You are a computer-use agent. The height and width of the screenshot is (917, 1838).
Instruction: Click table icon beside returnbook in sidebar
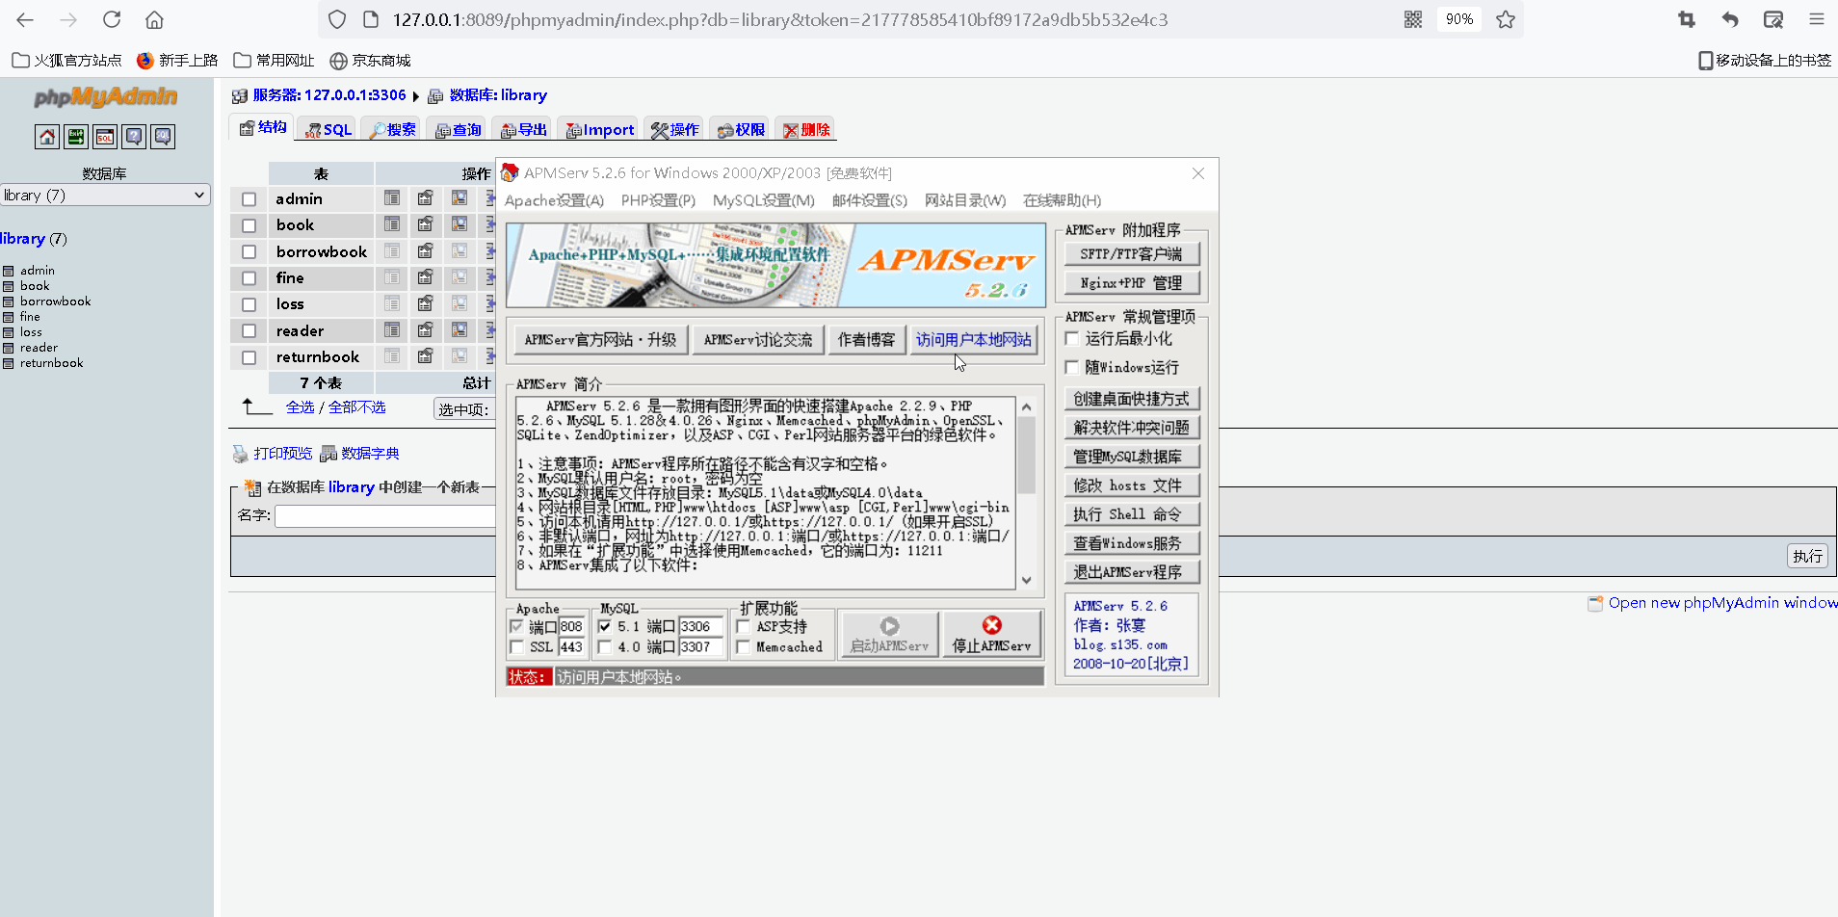pos(8,363)
